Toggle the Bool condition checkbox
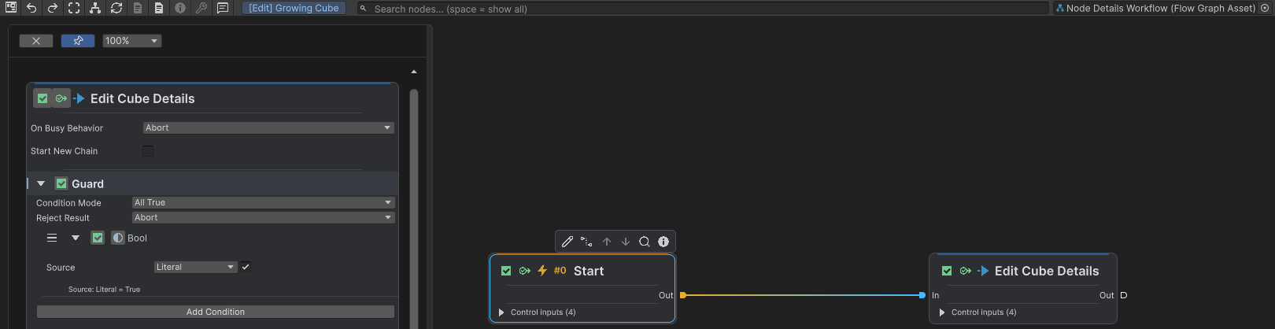Viewport: 1275px width, 329px height. (x=98, y=238)
